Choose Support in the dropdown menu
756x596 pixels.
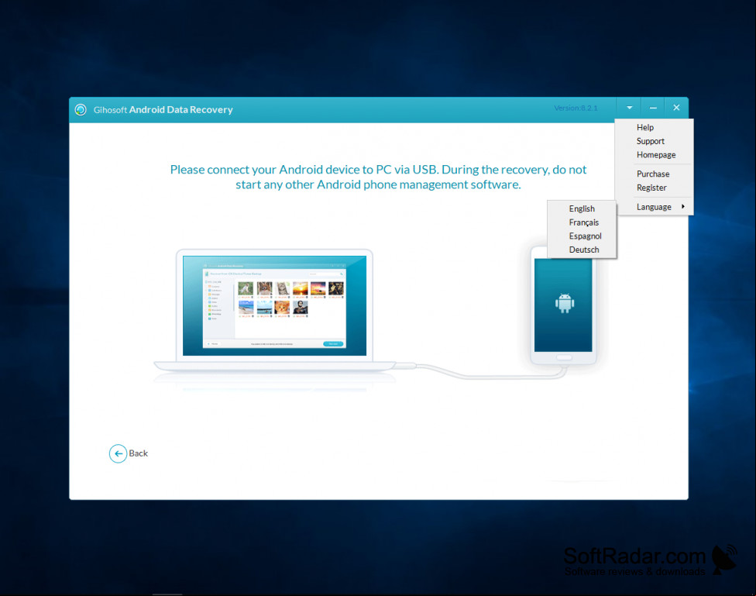pyautogui.click(x=650, y=141)
